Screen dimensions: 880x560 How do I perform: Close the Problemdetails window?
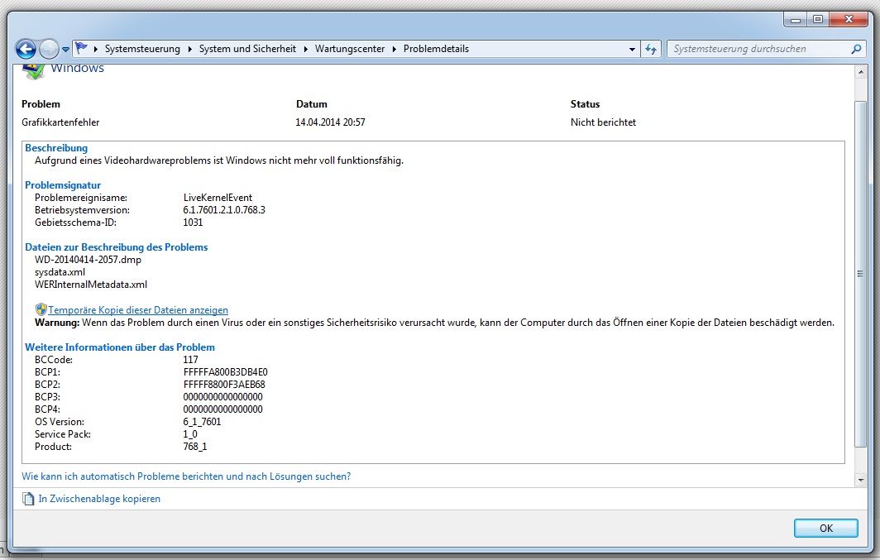pyautogui.click(x=849, y=20)
